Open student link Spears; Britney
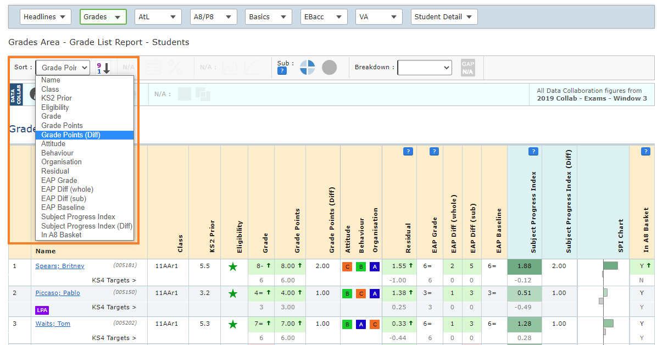 pyautogui.click(x=60, y=266)
